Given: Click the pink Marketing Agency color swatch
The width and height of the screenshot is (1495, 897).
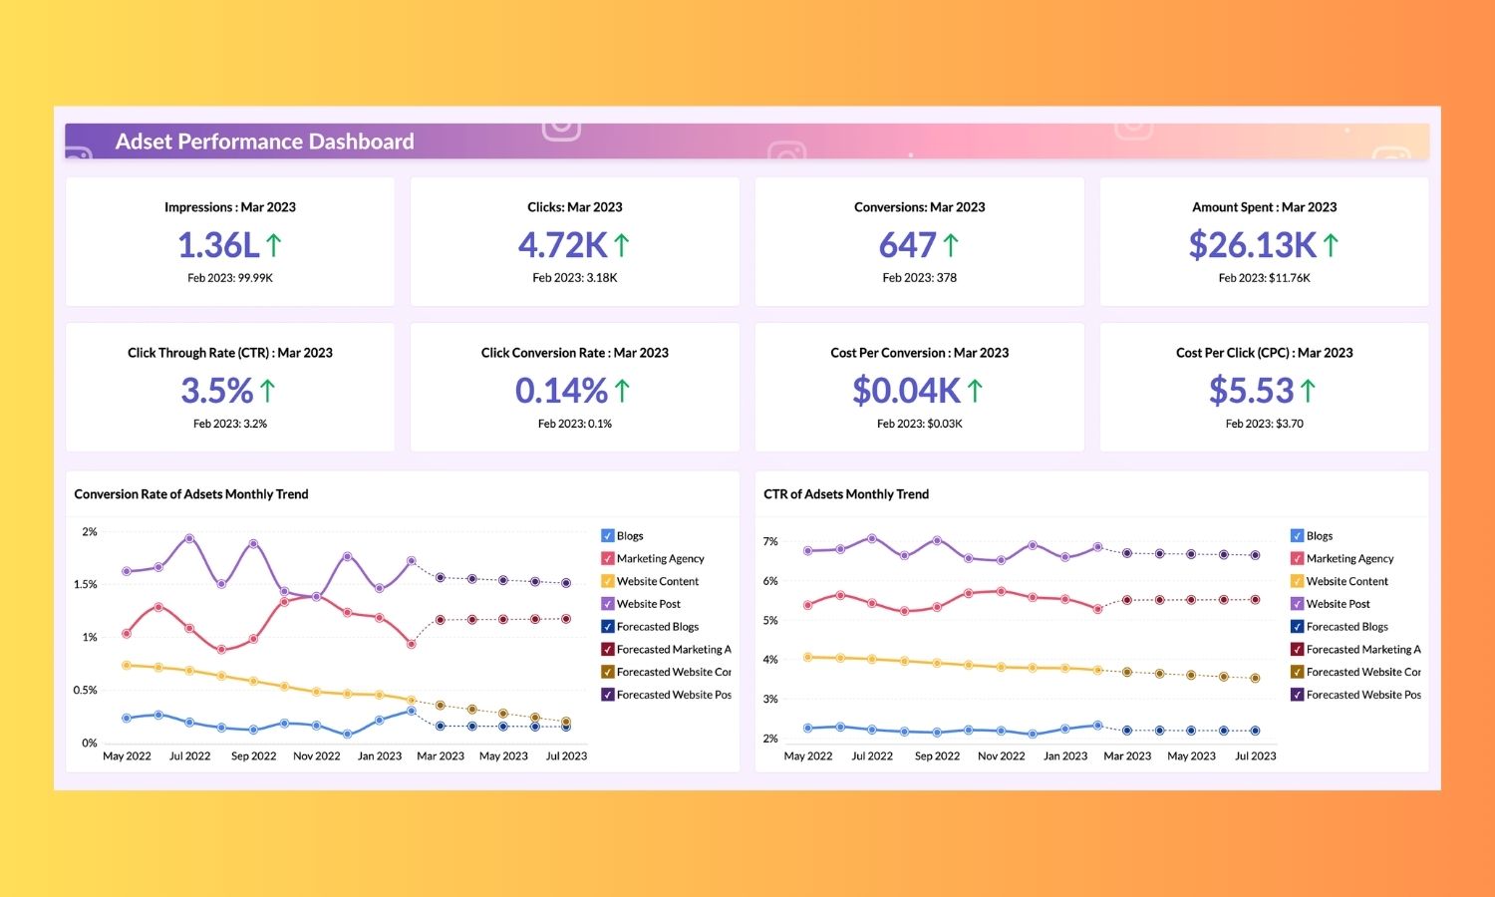Looking at the screenshot, I should point(607,558).
